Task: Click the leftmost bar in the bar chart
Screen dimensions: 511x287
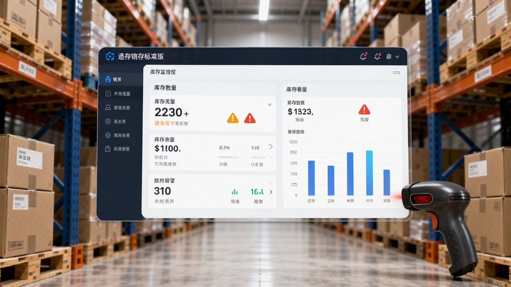Action: (311, 178)
